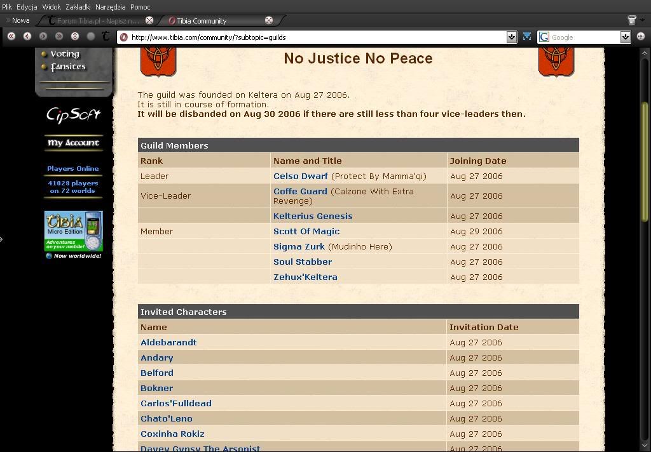Image resolution: width=651 pixels, height=452 pixels.
Task: Open Sigma Zurk character link
Action: (299, 247)
